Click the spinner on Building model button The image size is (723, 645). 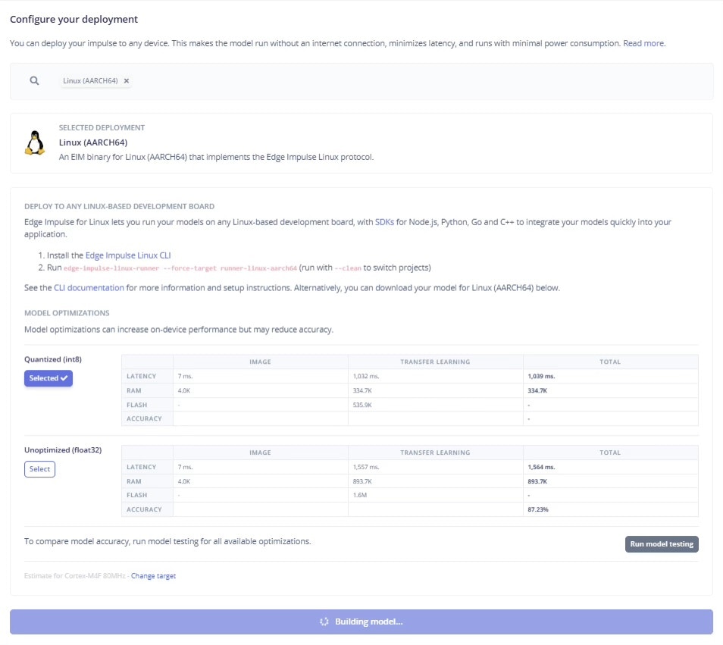click(x=324, y=622)
